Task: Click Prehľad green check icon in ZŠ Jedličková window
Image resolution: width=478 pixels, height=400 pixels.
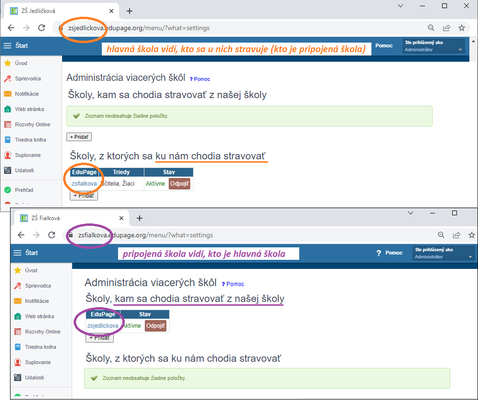Action: coord(8,190)
